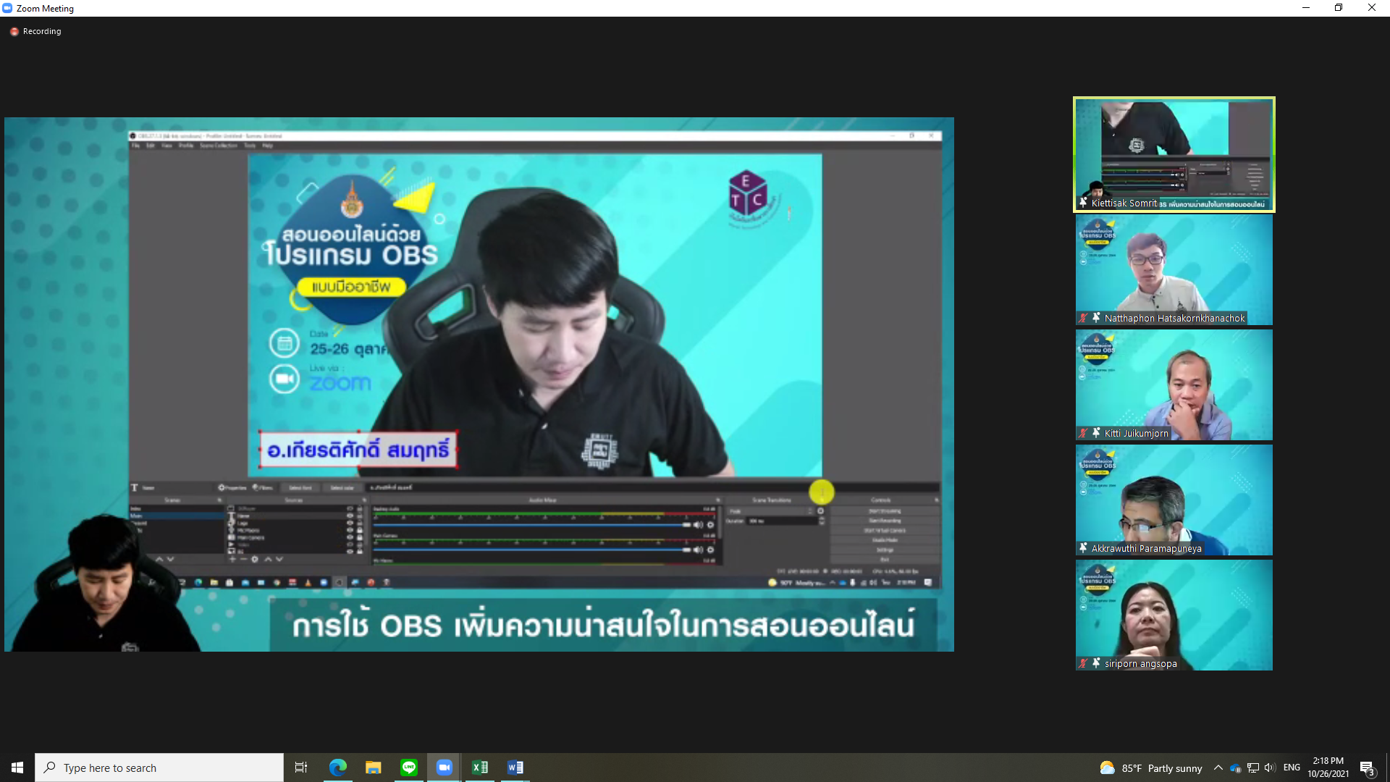Click Start Recording in OBS Controls

coord(885,521)
